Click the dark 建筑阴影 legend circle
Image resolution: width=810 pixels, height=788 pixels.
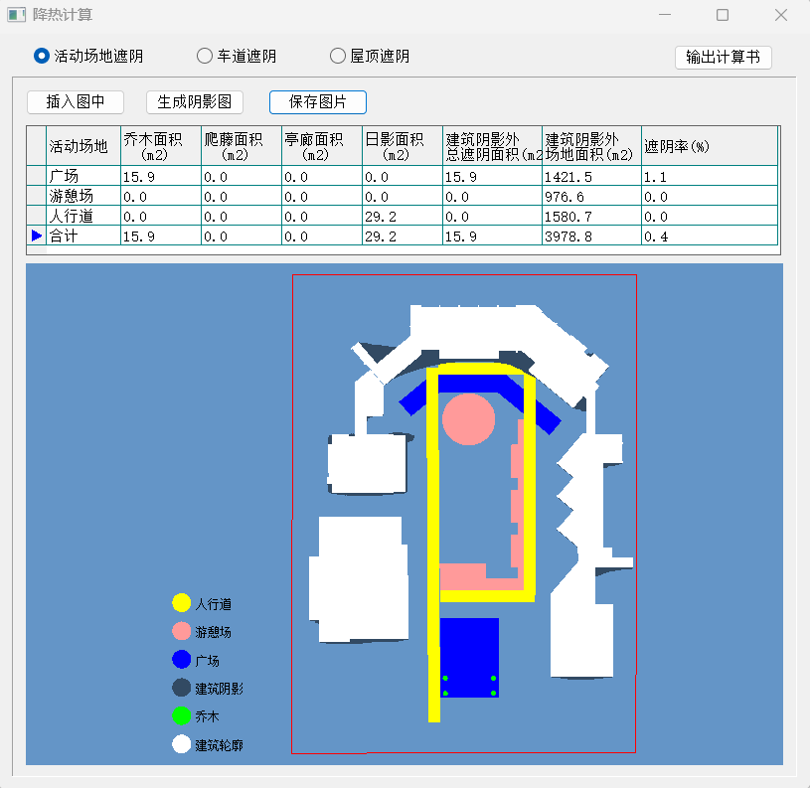pyautogui.click(x=181, y=688)
